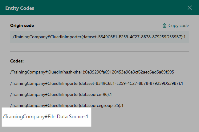199x132 pixels.
Task: Click TrainingCompany in the File Data Source code
Action: click(x=25, y=117)
